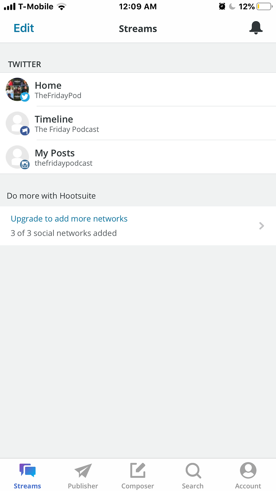Tap the TheFridayPod profile thumbnail
The image size is (276, 491).
[16, 89]
